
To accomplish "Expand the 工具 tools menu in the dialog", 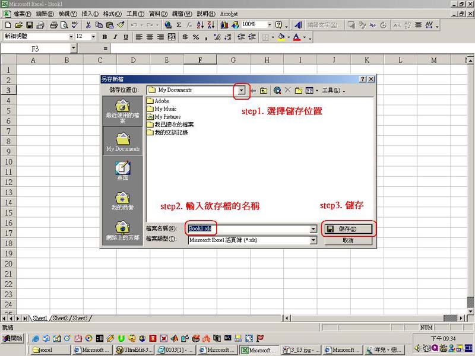I will (x=333, y=90).
